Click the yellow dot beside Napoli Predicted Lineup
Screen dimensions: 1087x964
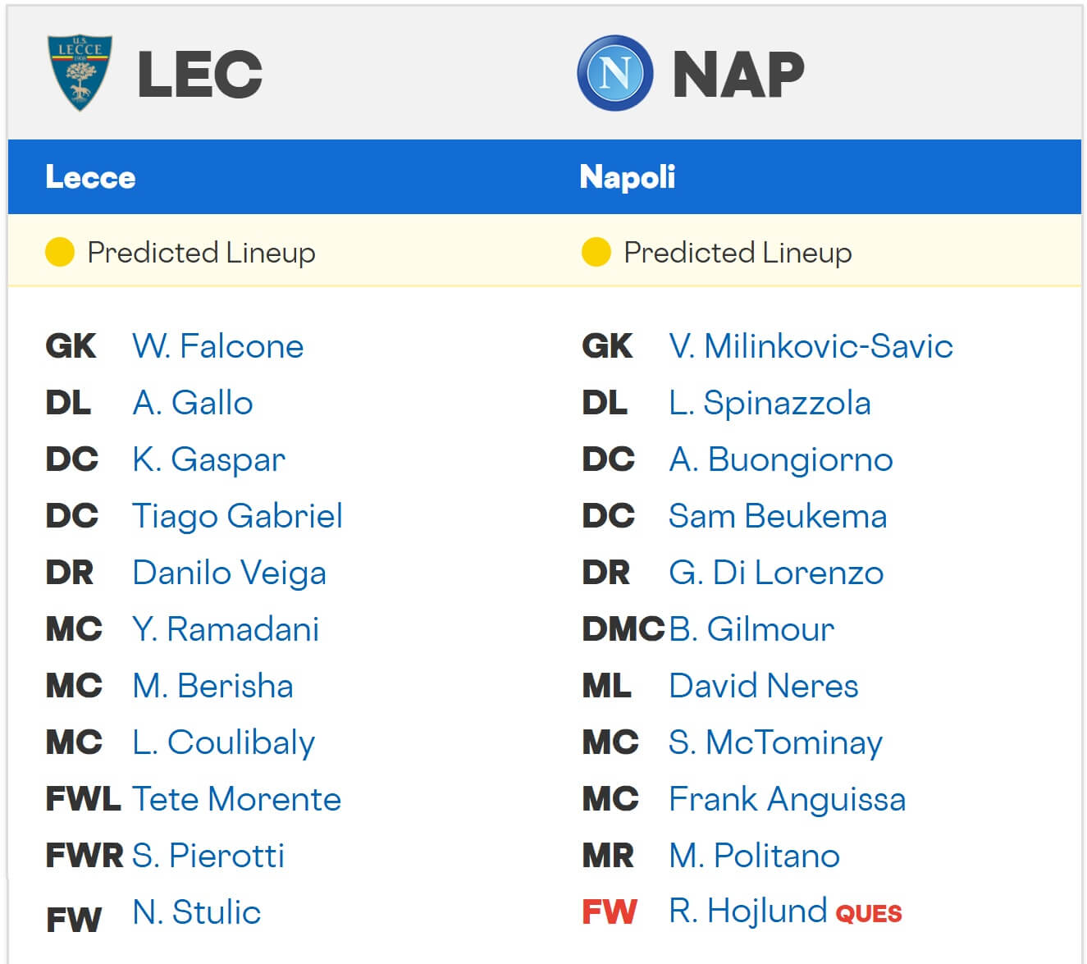coord(596,252)
